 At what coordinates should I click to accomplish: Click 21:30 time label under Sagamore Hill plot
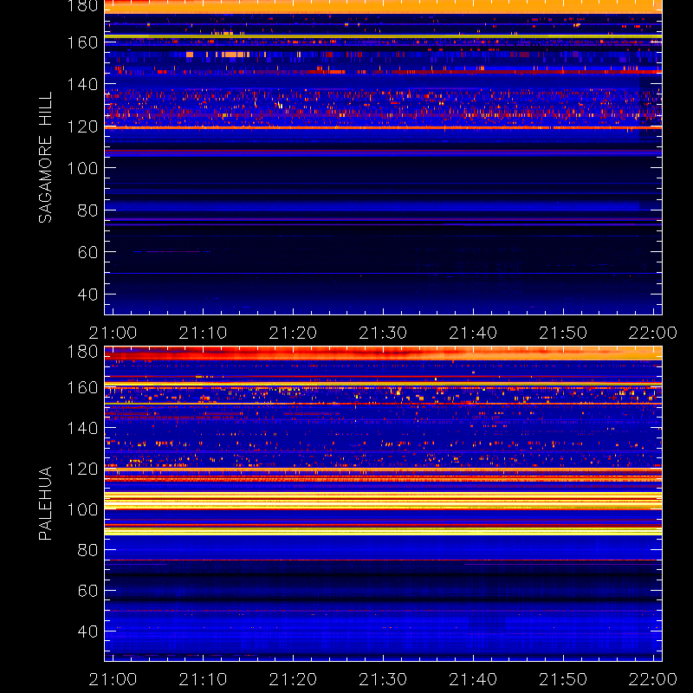tap(383, 333)
